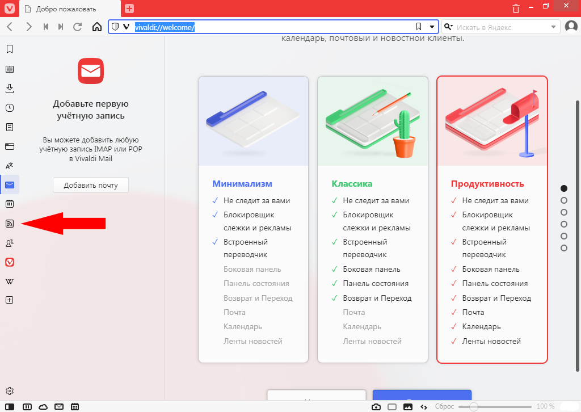The width and height of the screenshot is (581, 412).
Task: Open the Notes panel
Action: click(x=9, y=127)
